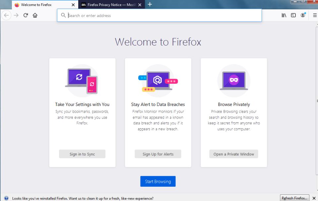The image size is (318, 201).
Task: Open a new tab with plus button
Action: click(150, 5)
